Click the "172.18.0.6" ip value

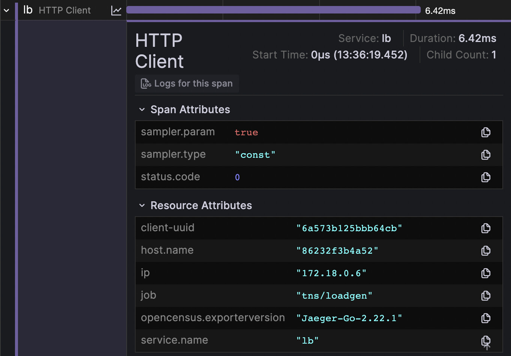pos(331,273)
